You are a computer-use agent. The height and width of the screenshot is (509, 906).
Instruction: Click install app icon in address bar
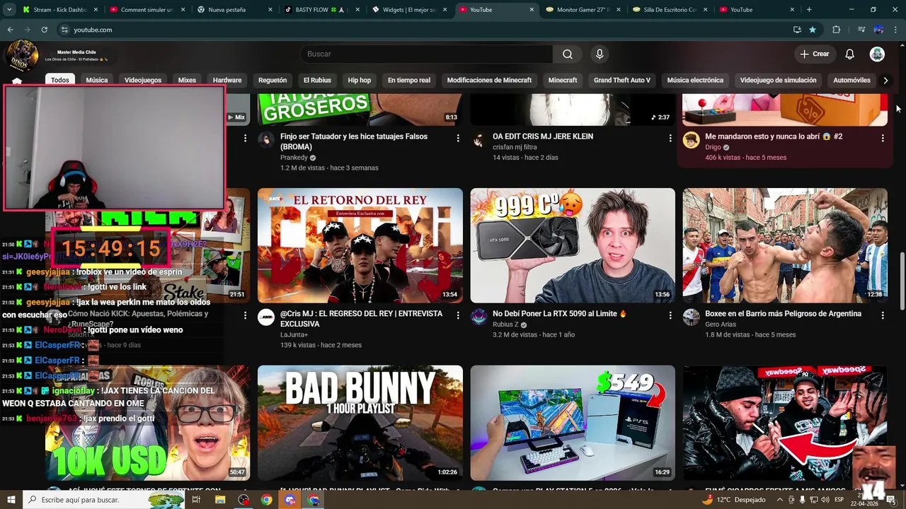(x=797, y=30)
